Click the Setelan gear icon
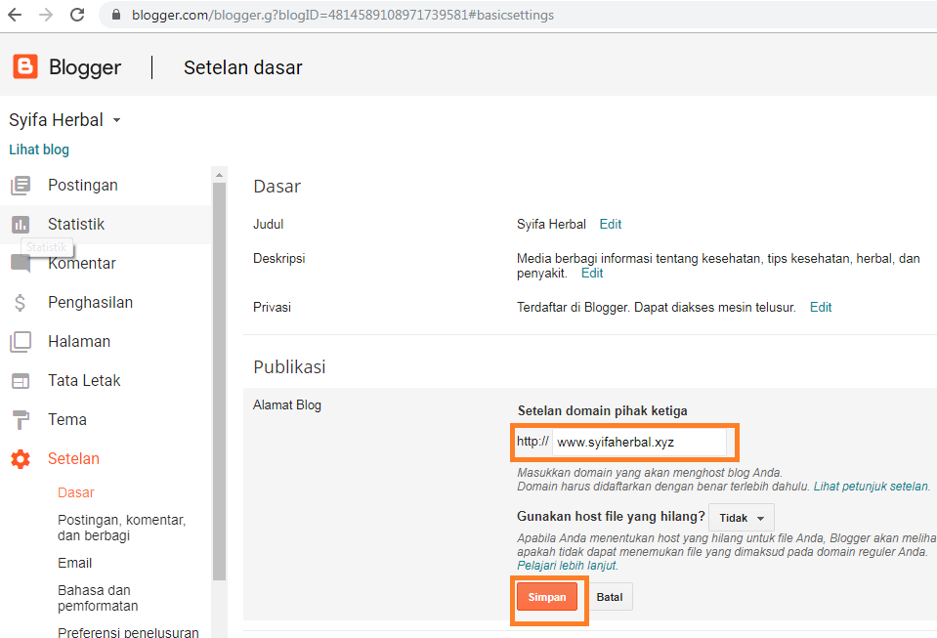 (21, 459)
